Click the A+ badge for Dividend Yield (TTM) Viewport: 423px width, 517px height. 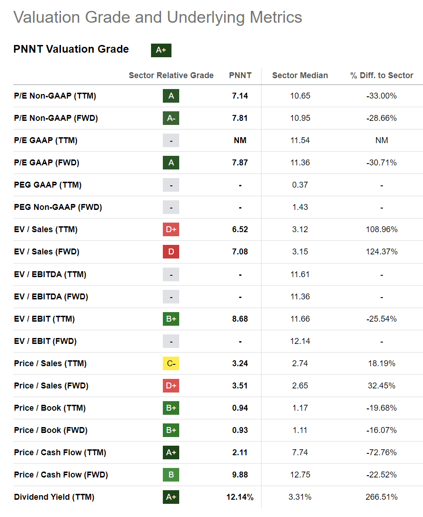tap(171, 497)
